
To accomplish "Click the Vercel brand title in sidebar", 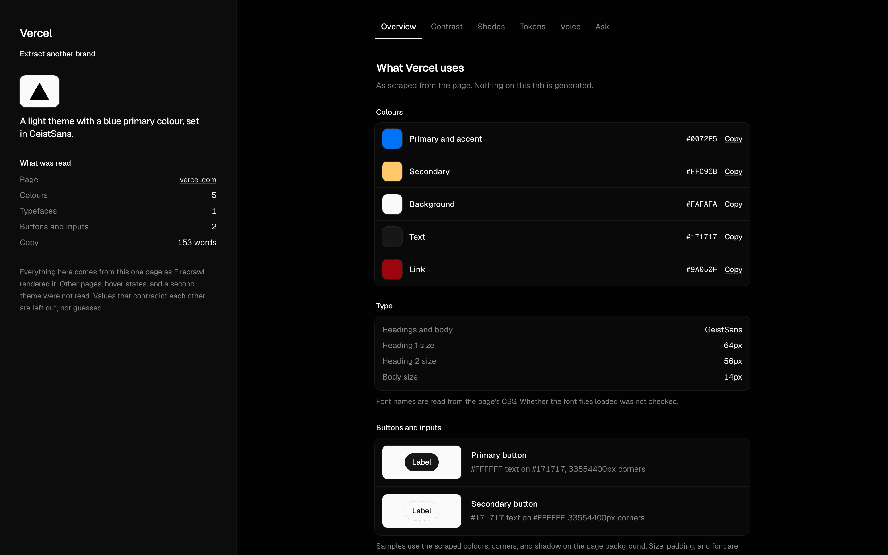I will 36,33.
